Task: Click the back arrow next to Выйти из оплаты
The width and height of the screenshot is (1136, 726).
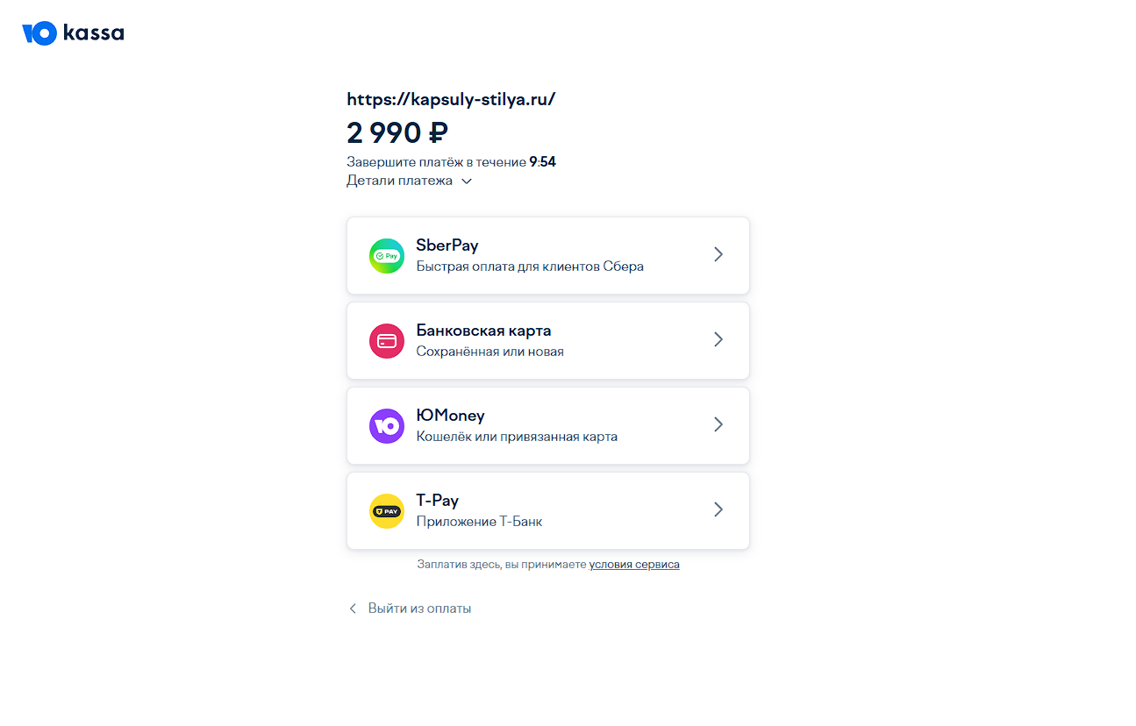Action: click(x=353, y=608)
